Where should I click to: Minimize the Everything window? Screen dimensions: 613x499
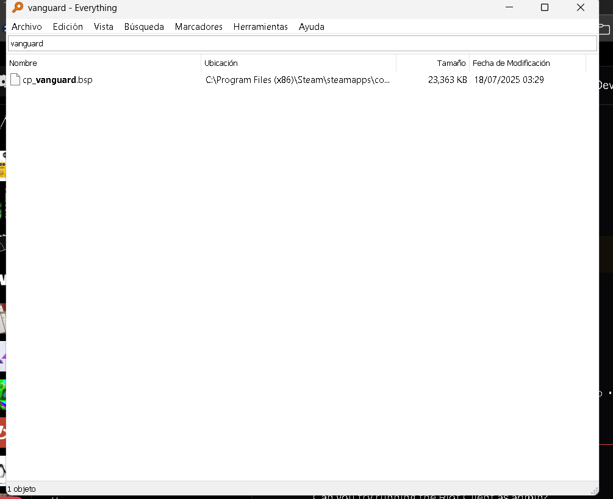click(x=509, y=7)
